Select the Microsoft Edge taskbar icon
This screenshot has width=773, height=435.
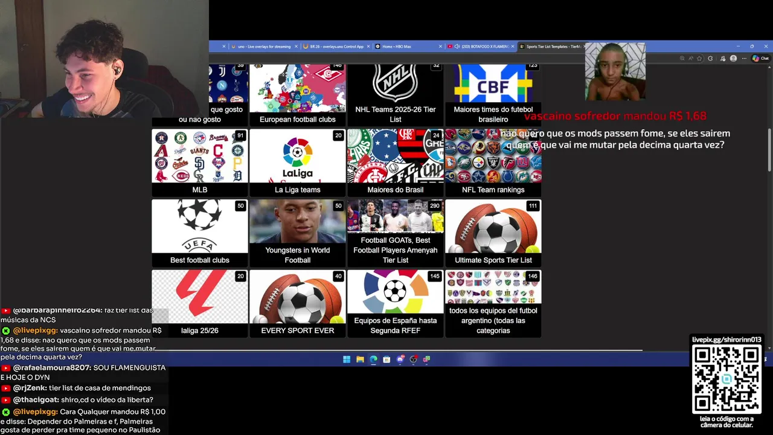(373, 359)
